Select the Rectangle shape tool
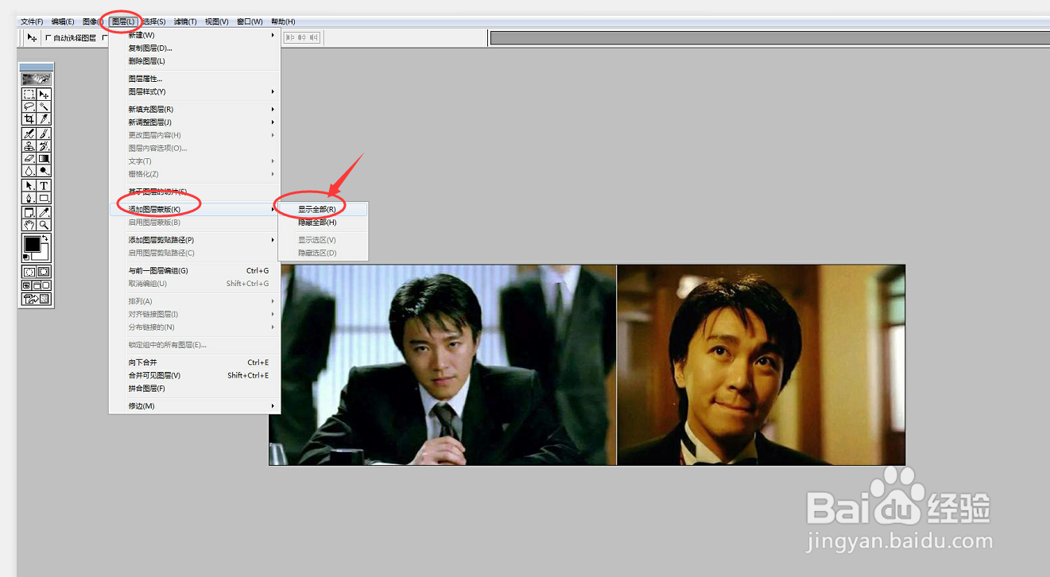Viewport: 1050px width, 577px height. click(45, 197)
